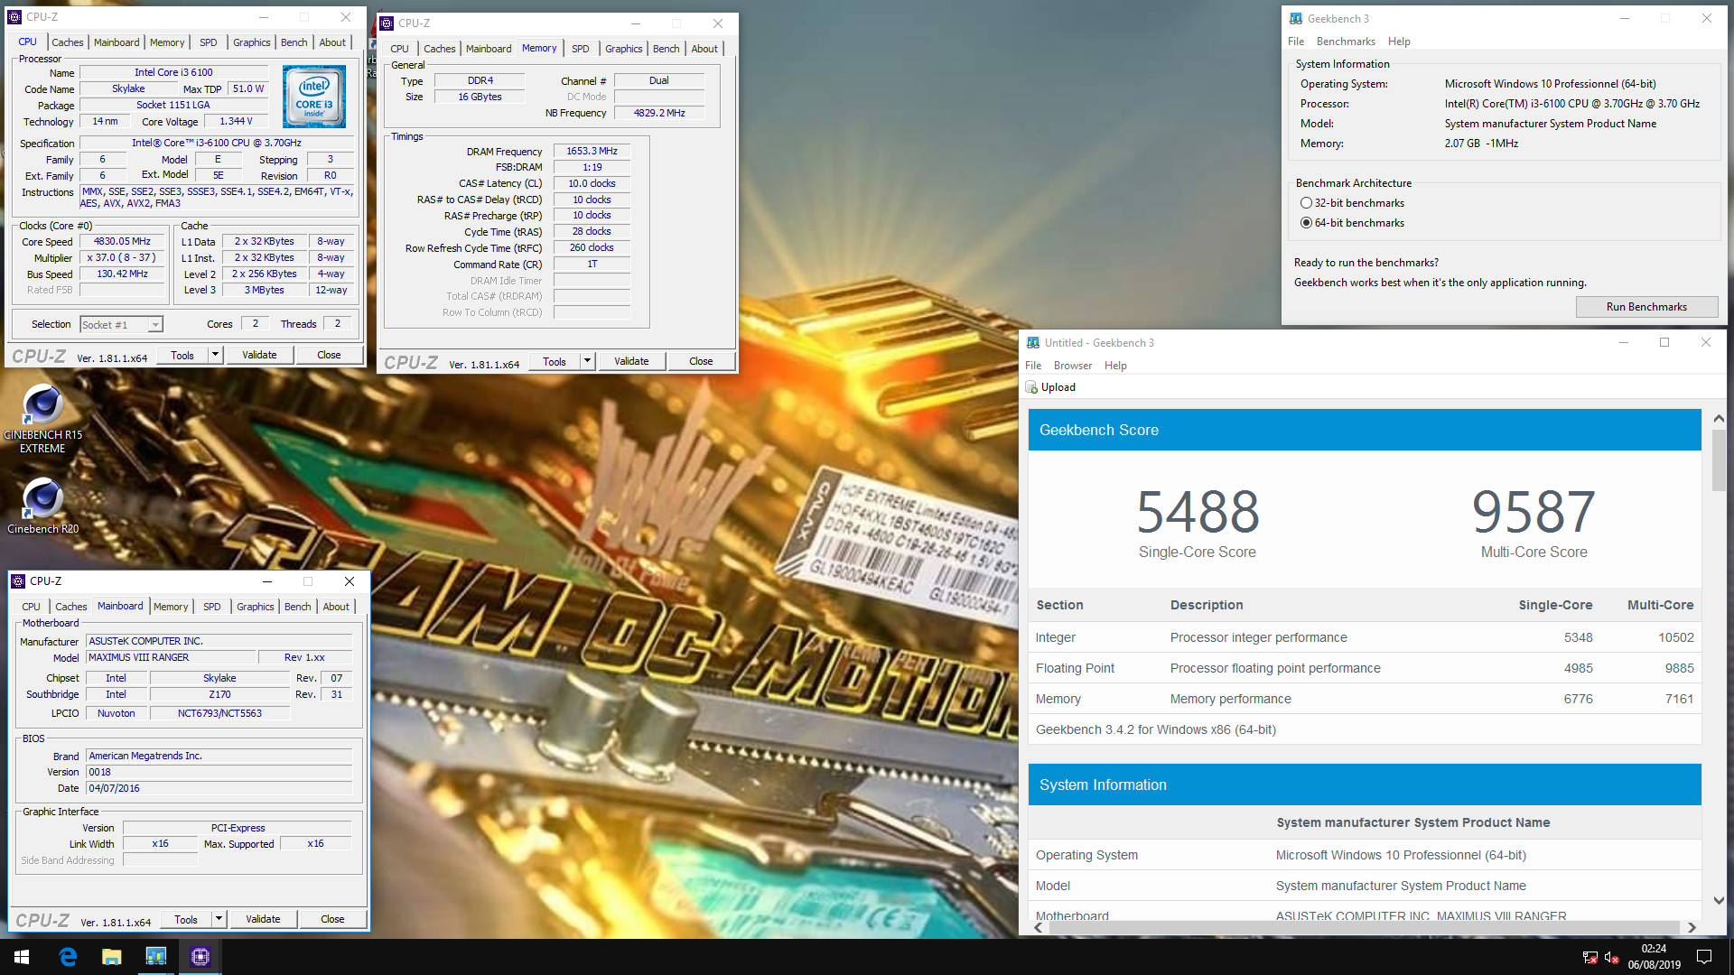Open Benchmarks menu in Geekbench 3
1734x975 pixels.
point(1346,42)
